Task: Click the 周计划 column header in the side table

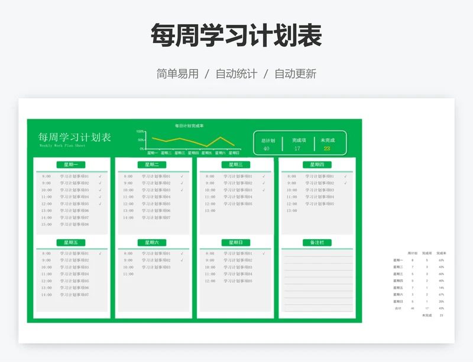Action: tap(412, 253)
